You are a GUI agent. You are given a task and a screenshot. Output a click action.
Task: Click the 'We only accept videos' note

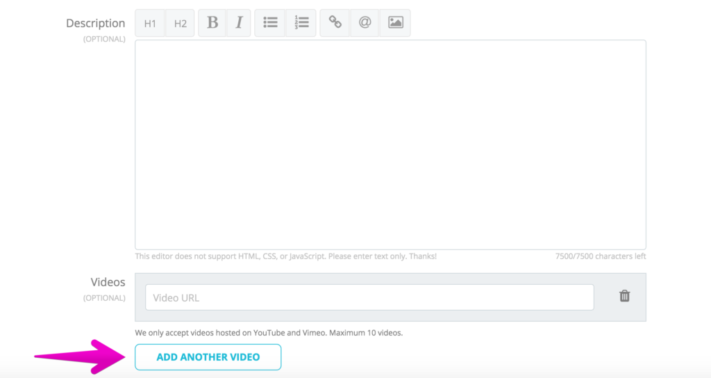[x=269, y=333]
